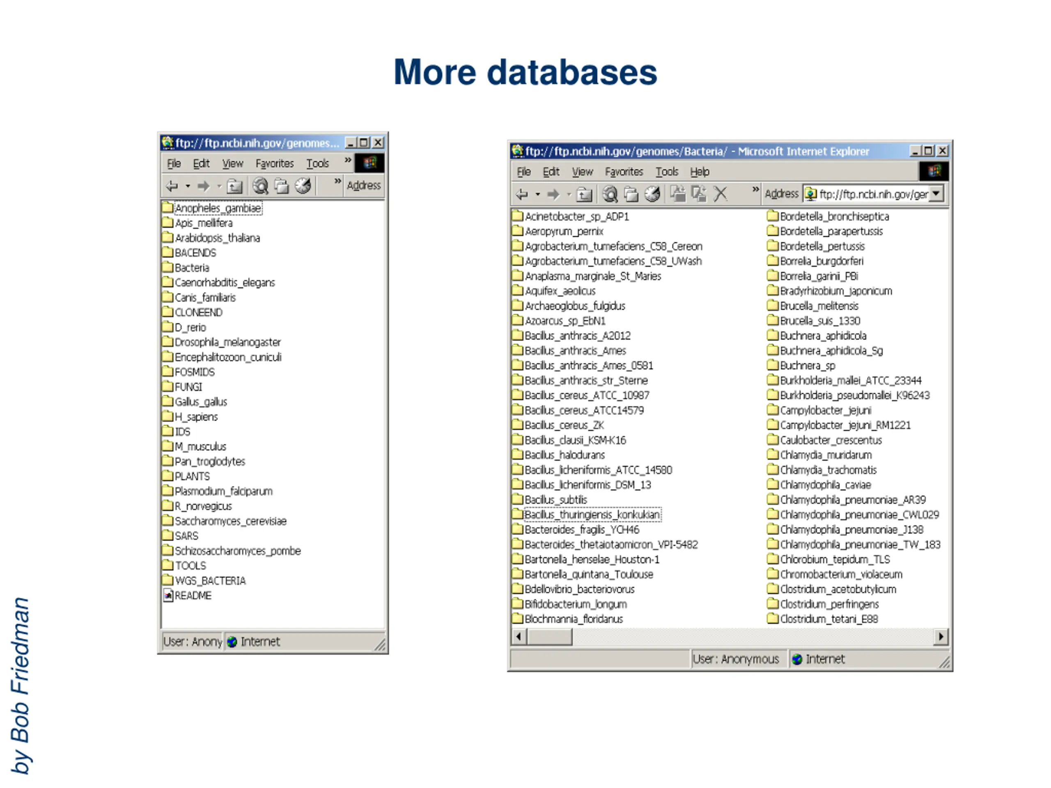Click Windows logo throbber in Bacteria window
1051x788 pixels.
tap(934, 171)
